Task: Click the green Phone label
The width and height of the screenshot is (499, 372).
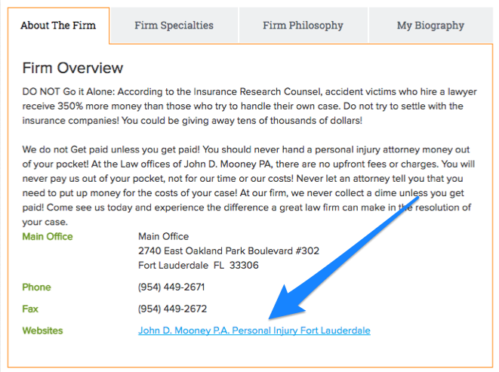Action: coord(37,287)
